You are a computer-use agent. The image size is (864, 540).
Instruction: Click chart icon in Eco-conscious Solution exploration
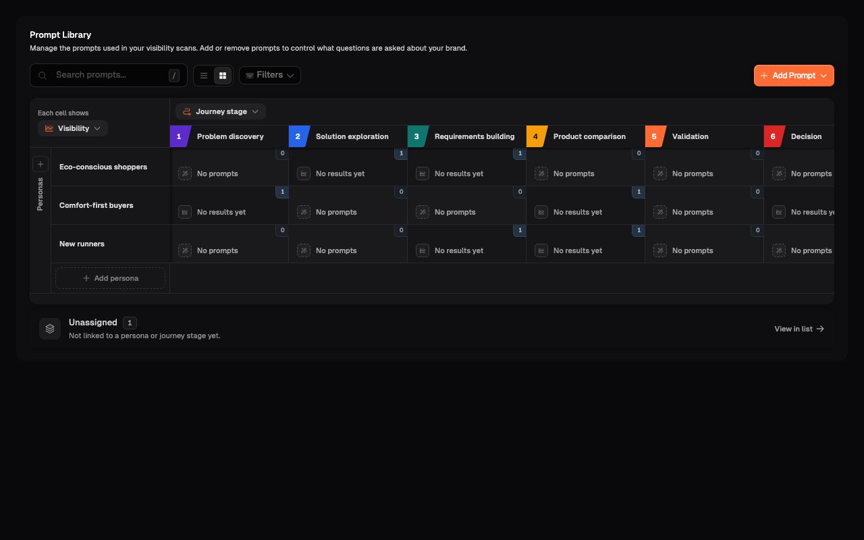click(304, 173)
